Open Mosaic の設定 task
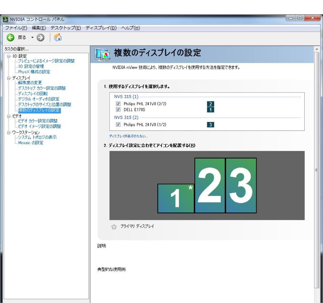This screenshot has width=323, height=303. (x=31, y=143)
